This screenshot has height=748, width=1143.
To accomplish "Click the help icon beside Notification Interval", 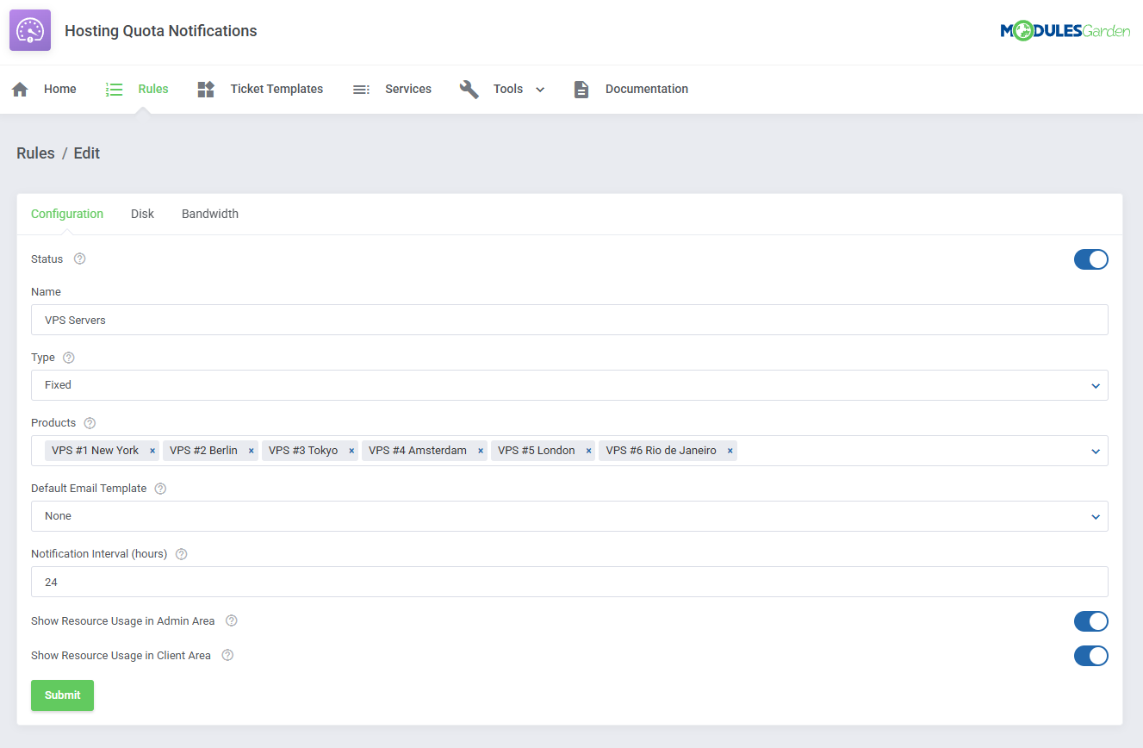I will click(x=181, y=554).
